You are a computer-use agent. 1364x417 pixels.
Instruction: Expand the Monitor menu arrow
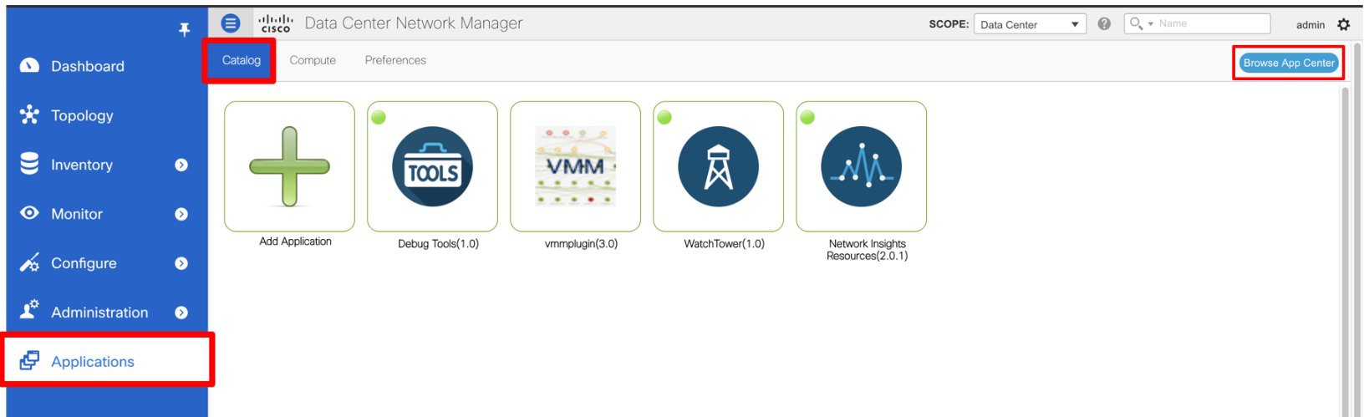pyautogui.click(x=181, y=215)
